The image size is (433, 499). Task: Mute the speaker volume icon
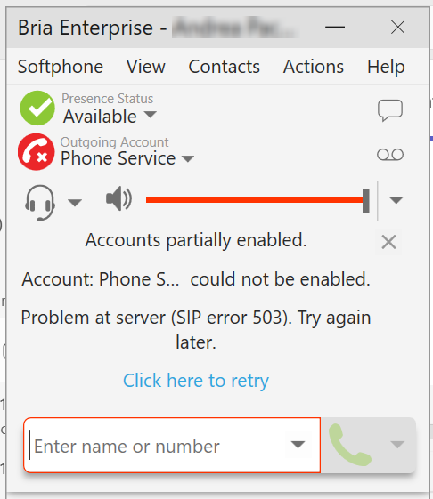tap(118, 199)
